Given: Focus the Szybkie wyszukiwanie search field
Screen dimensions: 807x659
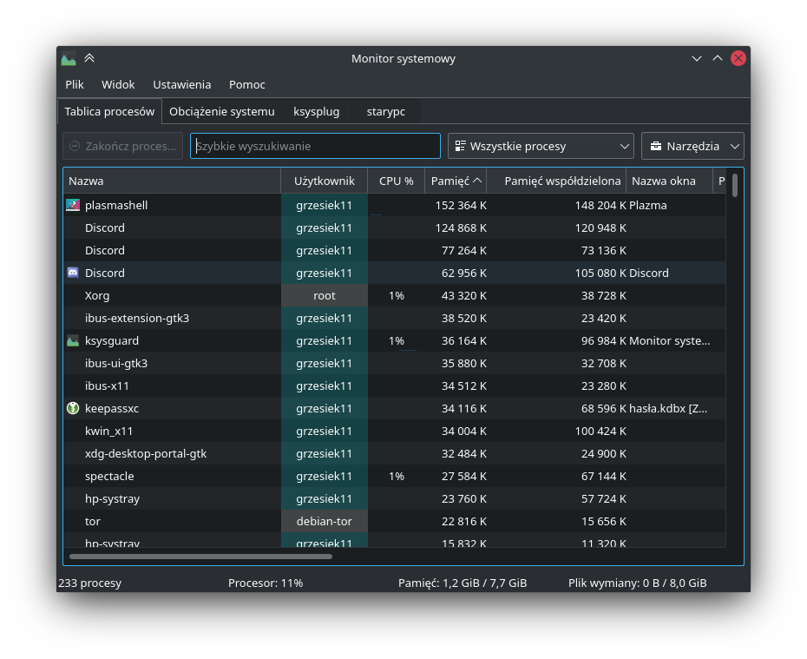Looking at the screenshot, I should click(315, 146).
